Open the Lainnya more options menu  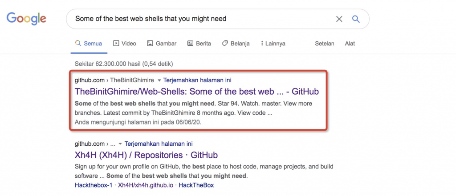click(273, 44)
